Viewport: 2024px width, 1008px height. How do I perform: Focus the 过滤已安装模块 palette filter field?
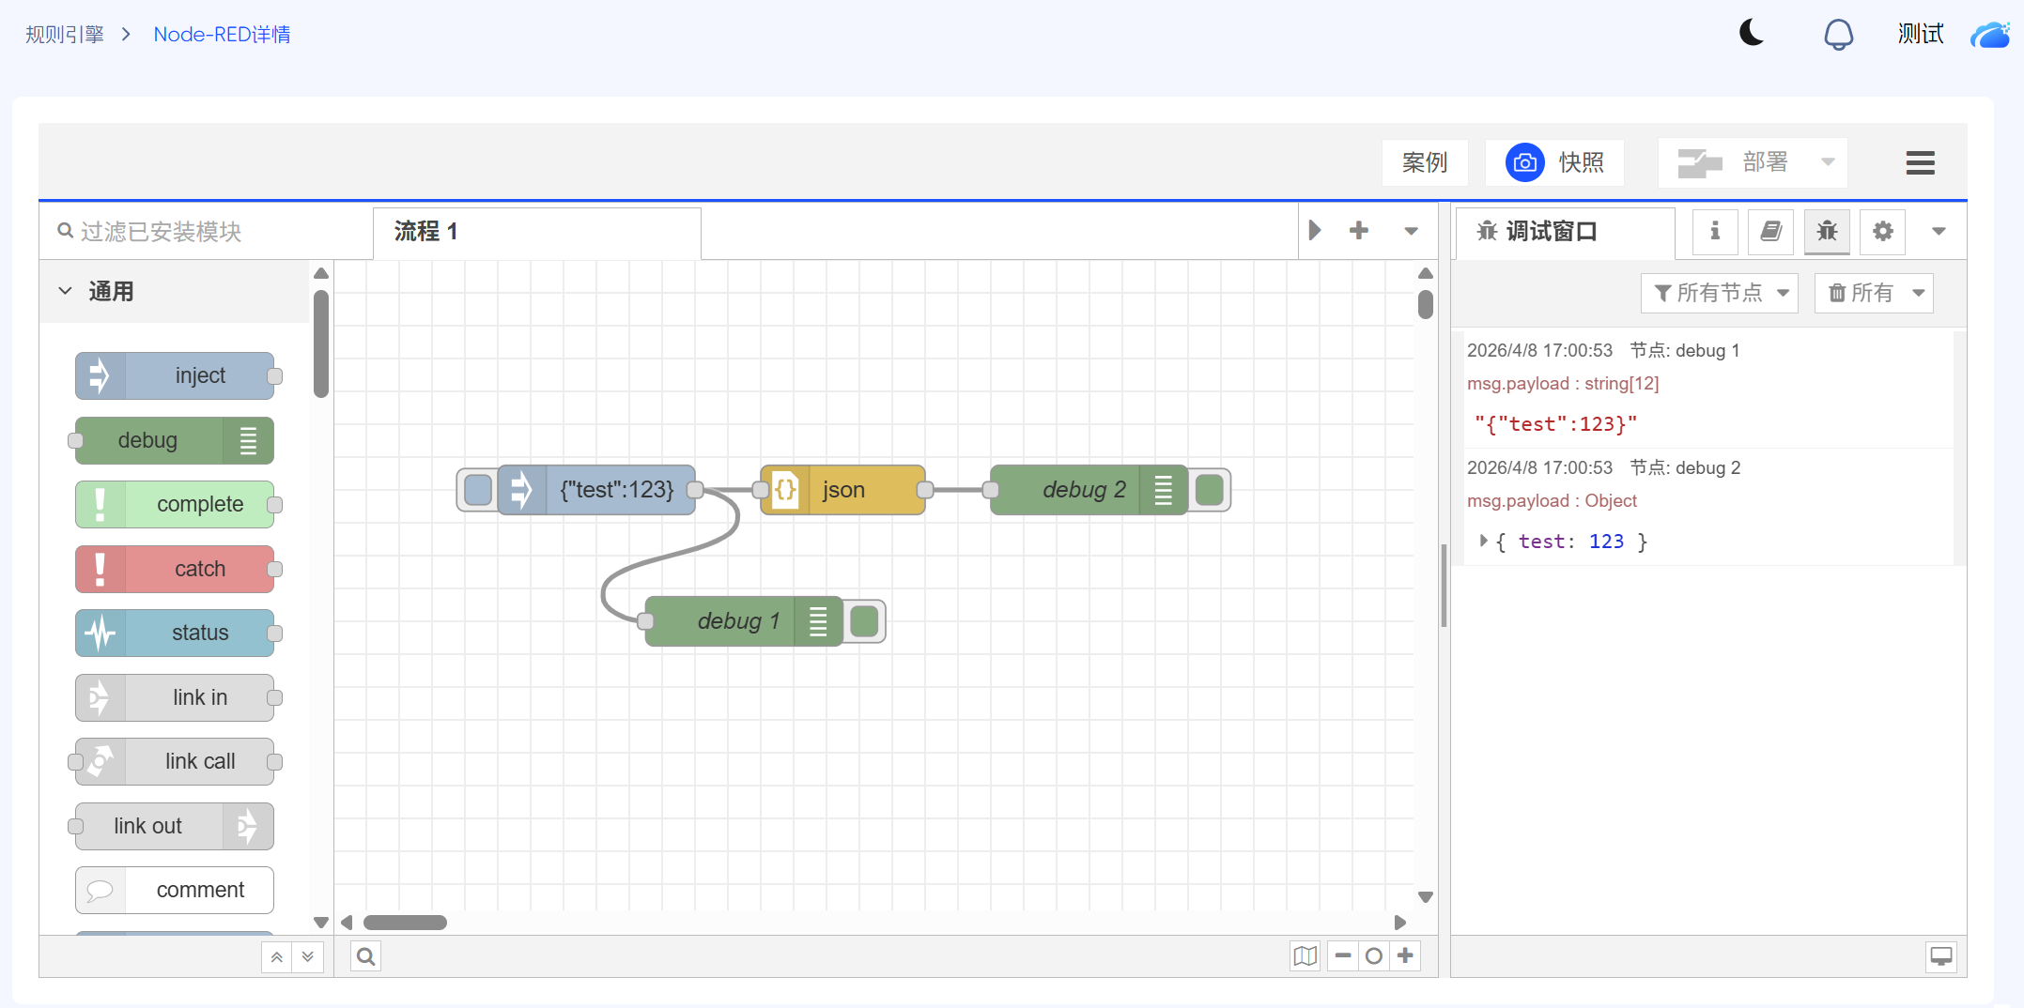click(x=207, y=232)
